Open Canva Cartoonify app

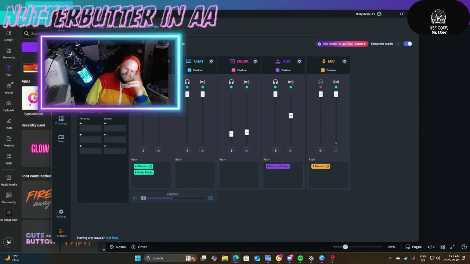click(x=9, y=198)
